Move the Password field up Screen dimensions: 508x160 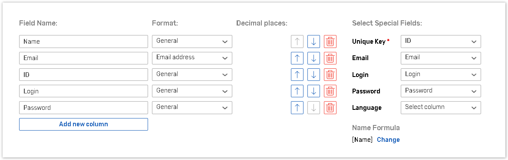(x=297, y=108)
